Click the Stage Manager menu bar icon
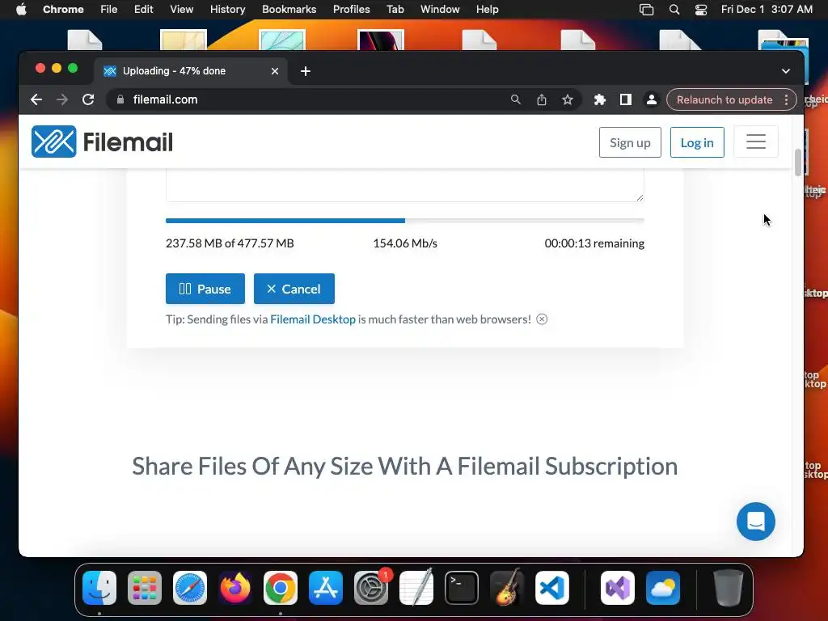828x621 pixels. click(x=646, y=10)
